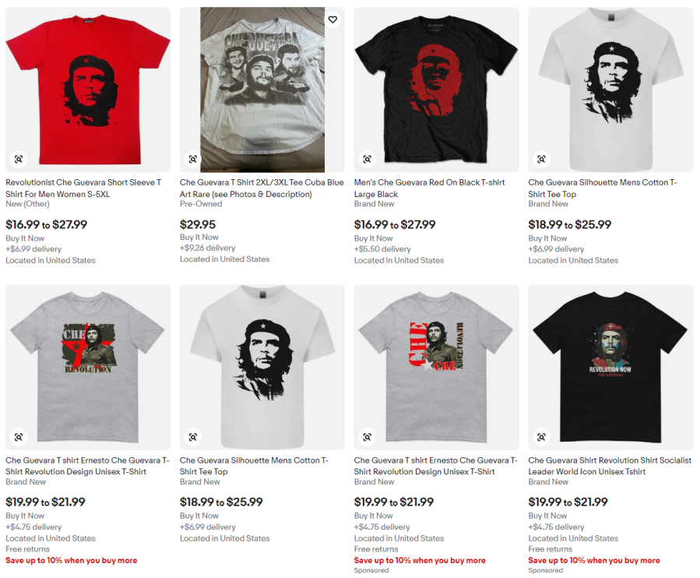Click image search icon on first white Silhouette shirt
This screenshot has width=700, height=578.
click(541, 159)
